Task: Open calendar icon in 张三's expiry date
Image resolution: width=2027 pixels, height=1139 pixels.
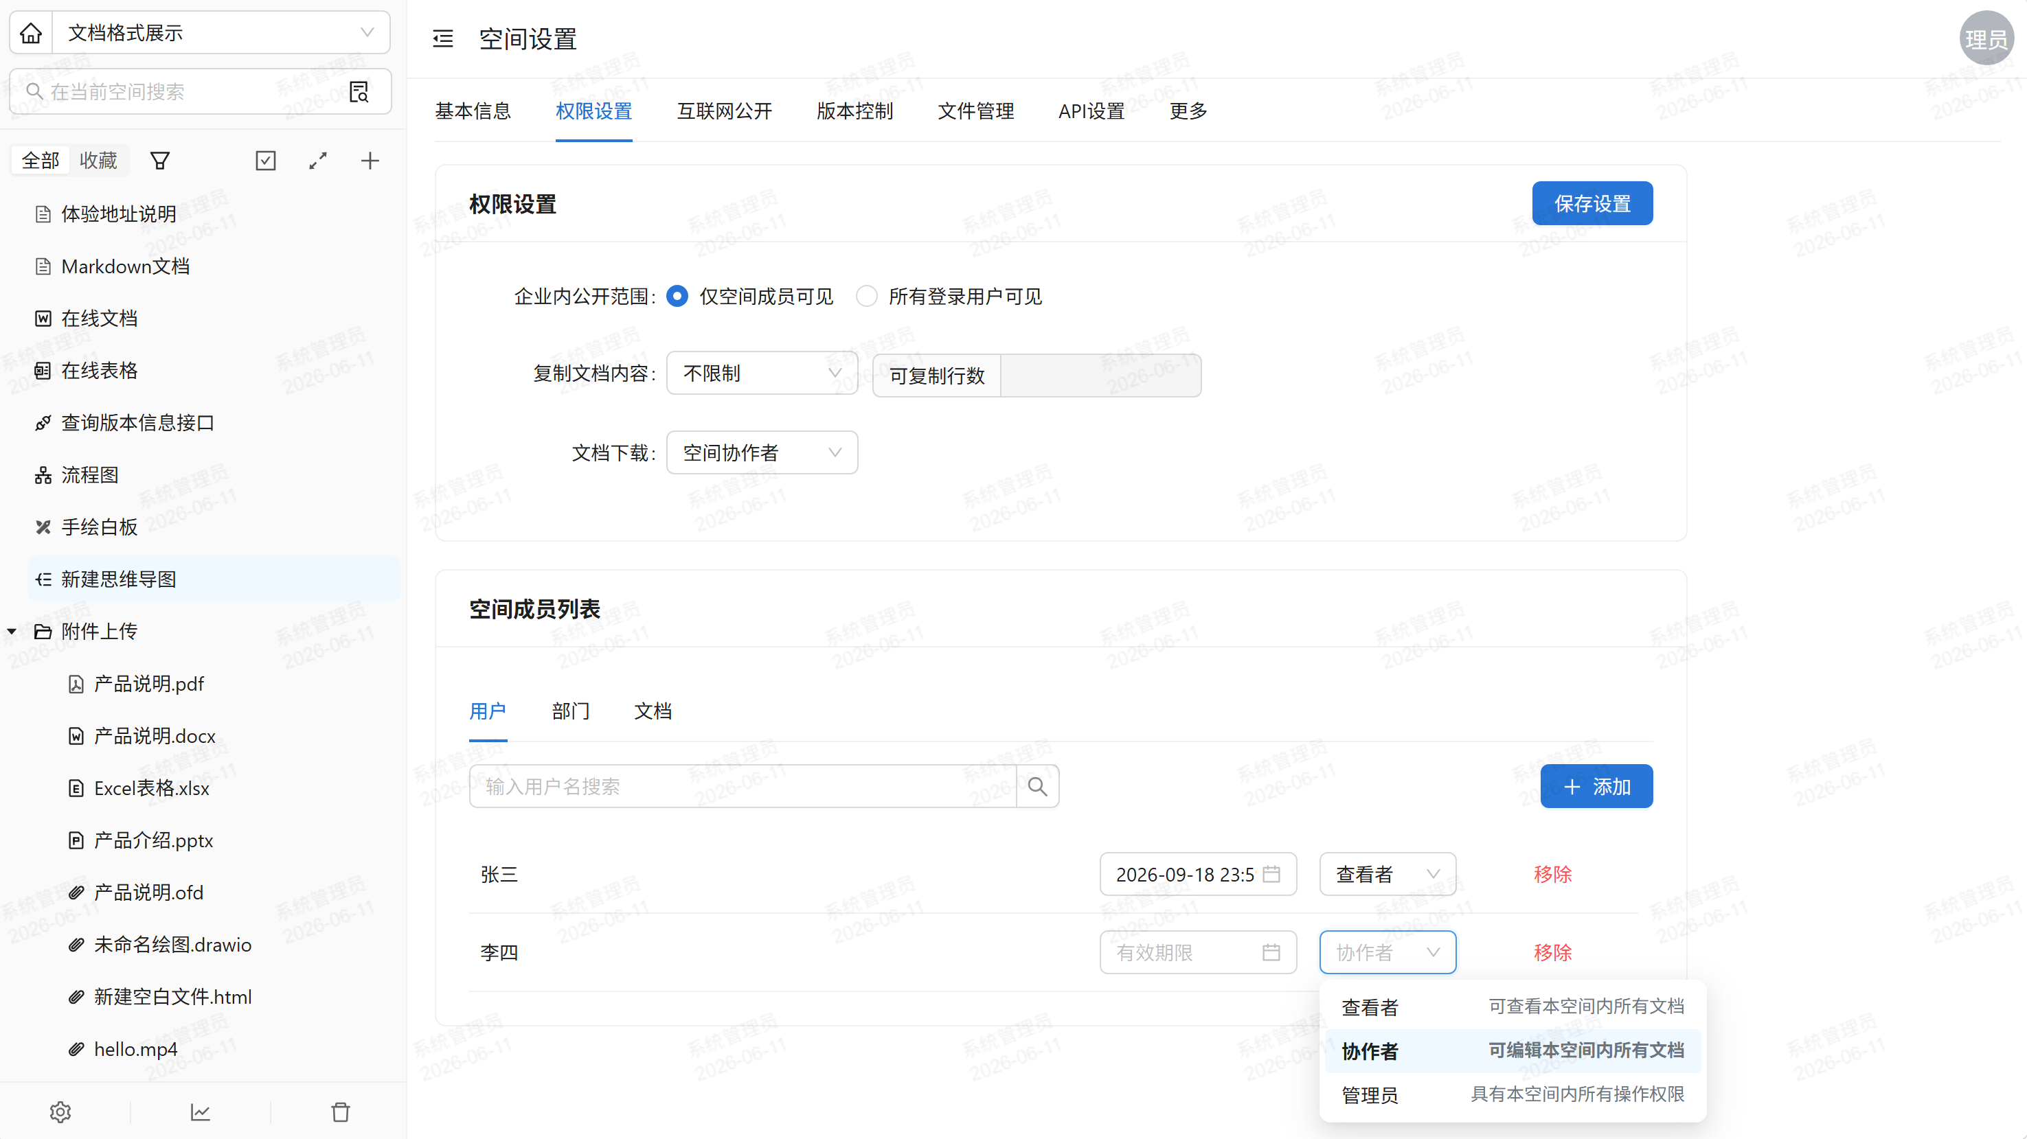Action: 1271,874
